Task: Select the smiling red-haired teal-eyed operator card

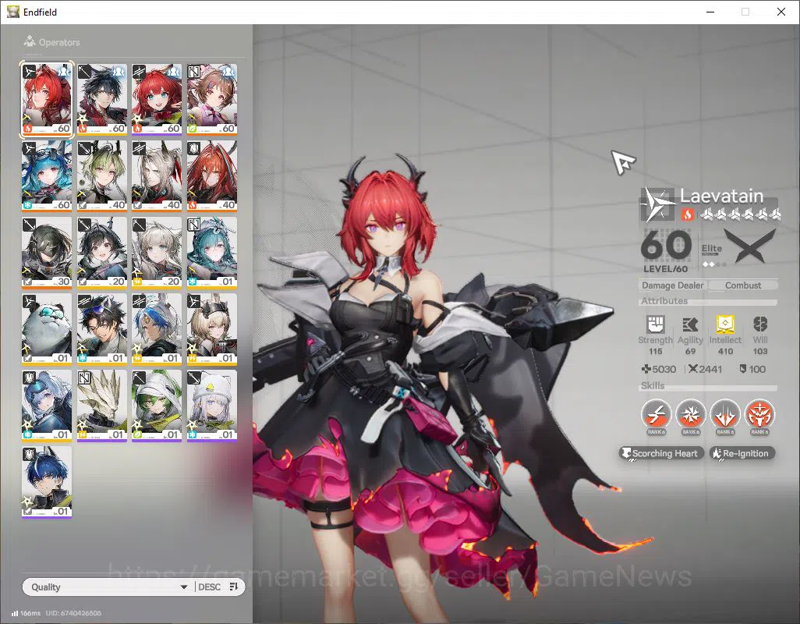Action: [x=157, y=100]
